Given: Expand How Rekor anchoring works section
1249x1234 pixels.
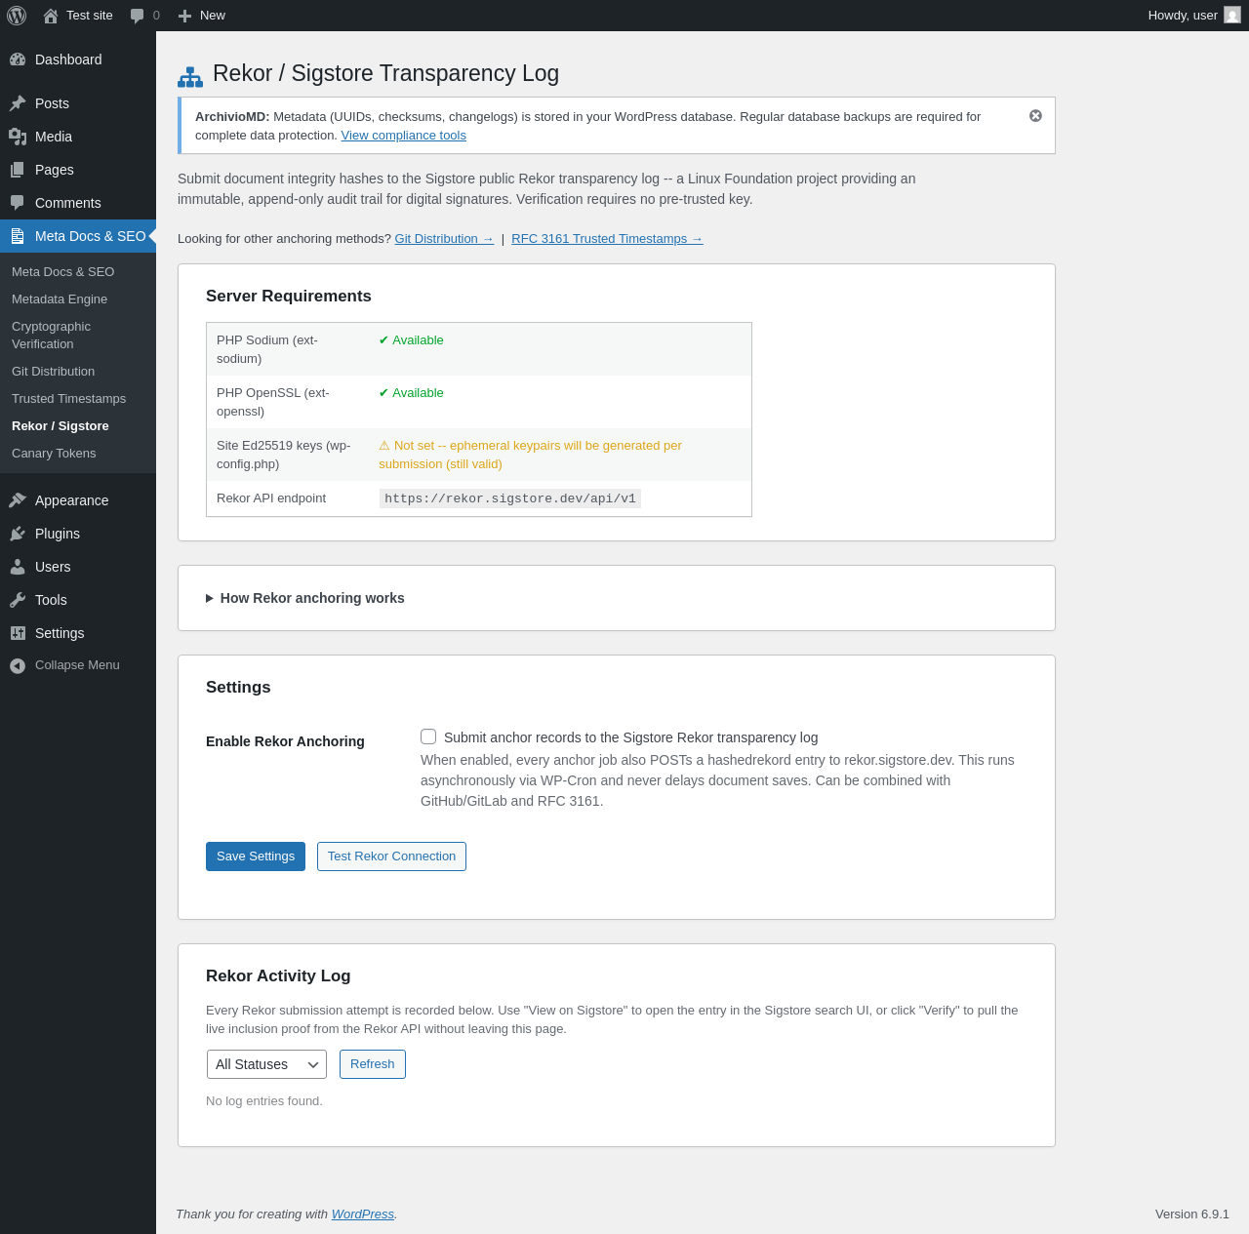Looking at the screenshot, I should (304, 598).
